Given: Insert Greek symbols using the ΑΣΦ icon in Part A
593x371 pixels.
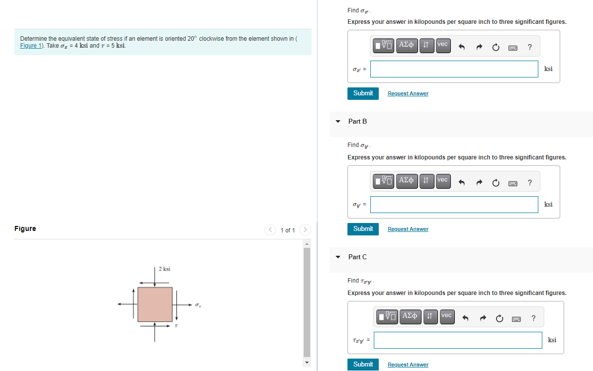Looking at the screenshot, I should click(x=407, y=45).
